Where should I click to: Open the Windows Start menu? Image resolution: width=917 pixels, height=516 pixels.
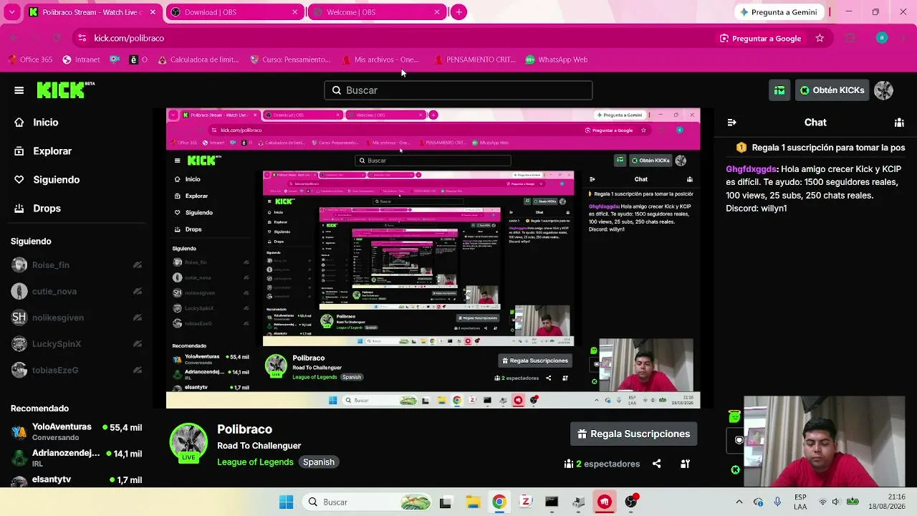pos(286,502)
